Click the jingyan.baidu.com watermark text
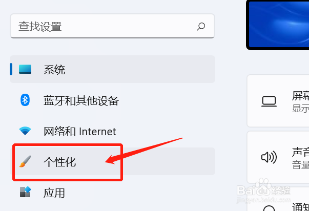Screen dimensions: 309x211 click(264, 200)
